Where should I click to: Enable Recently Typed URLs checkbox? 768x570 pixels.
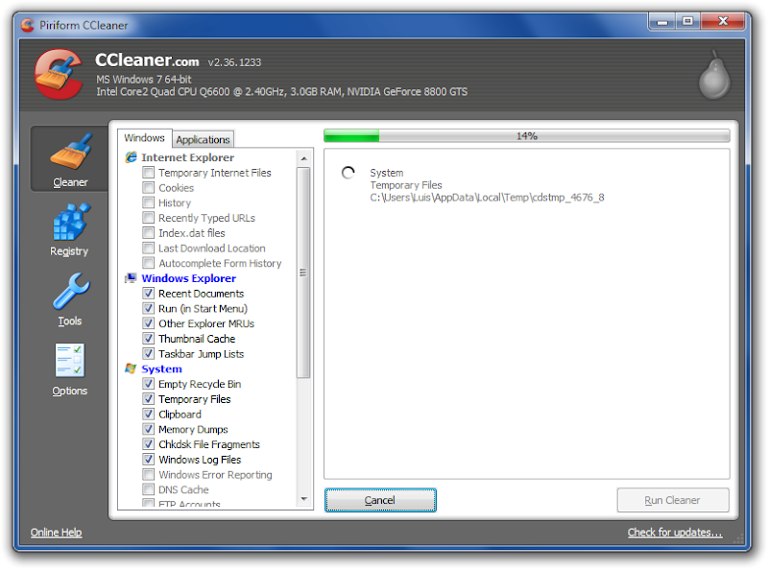click(x=148, y=218)
